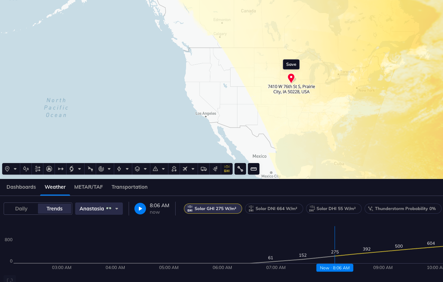Screen dimensions: 443x282
Task: Click the route path connector tool
Action: [x=240, y=169]
